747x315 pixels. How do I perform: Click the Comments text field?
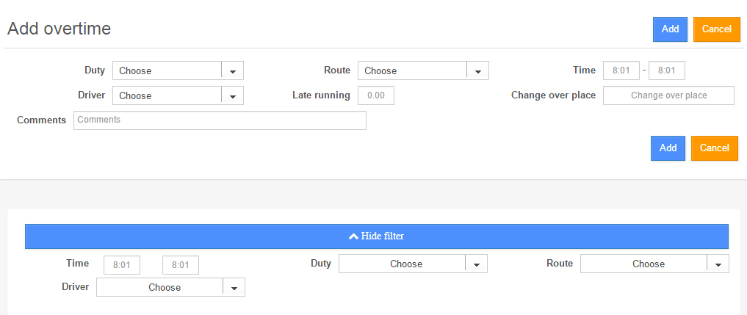pos(220,120)
